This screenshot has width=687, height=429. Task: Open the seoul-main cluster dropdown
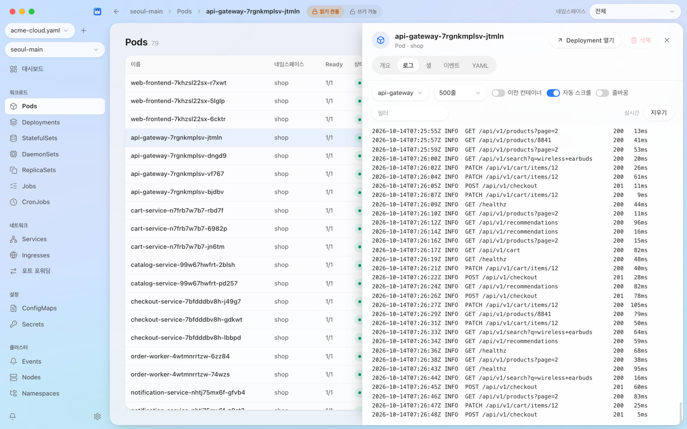(x=55, y=50)
